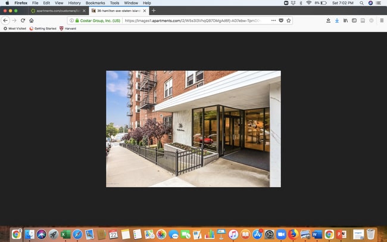Image resolution: width=387 pixels, height=242 pixels.
Task: Open the Firefox hamburger menu
Action: coord(381,20)
